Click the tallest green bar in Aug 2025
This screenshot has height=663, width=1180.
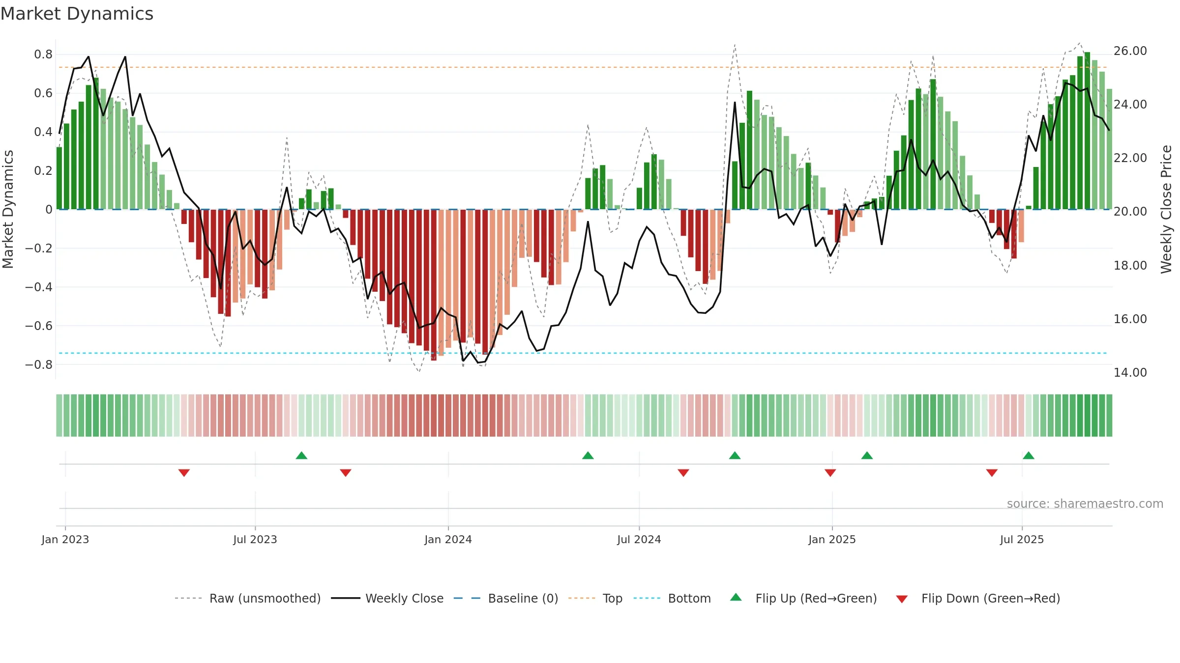click(1088, 131)
